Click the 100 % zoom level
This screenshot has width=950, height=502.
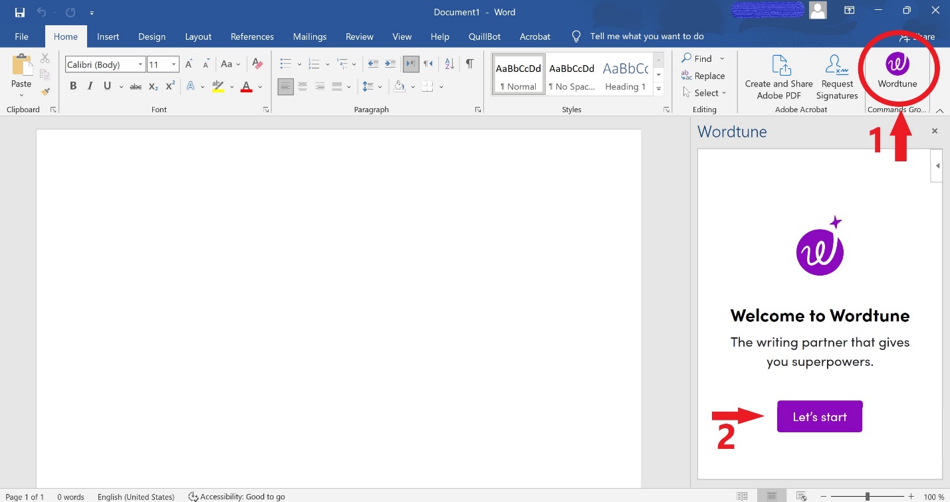pyautogui.click(x=934, y=497)
